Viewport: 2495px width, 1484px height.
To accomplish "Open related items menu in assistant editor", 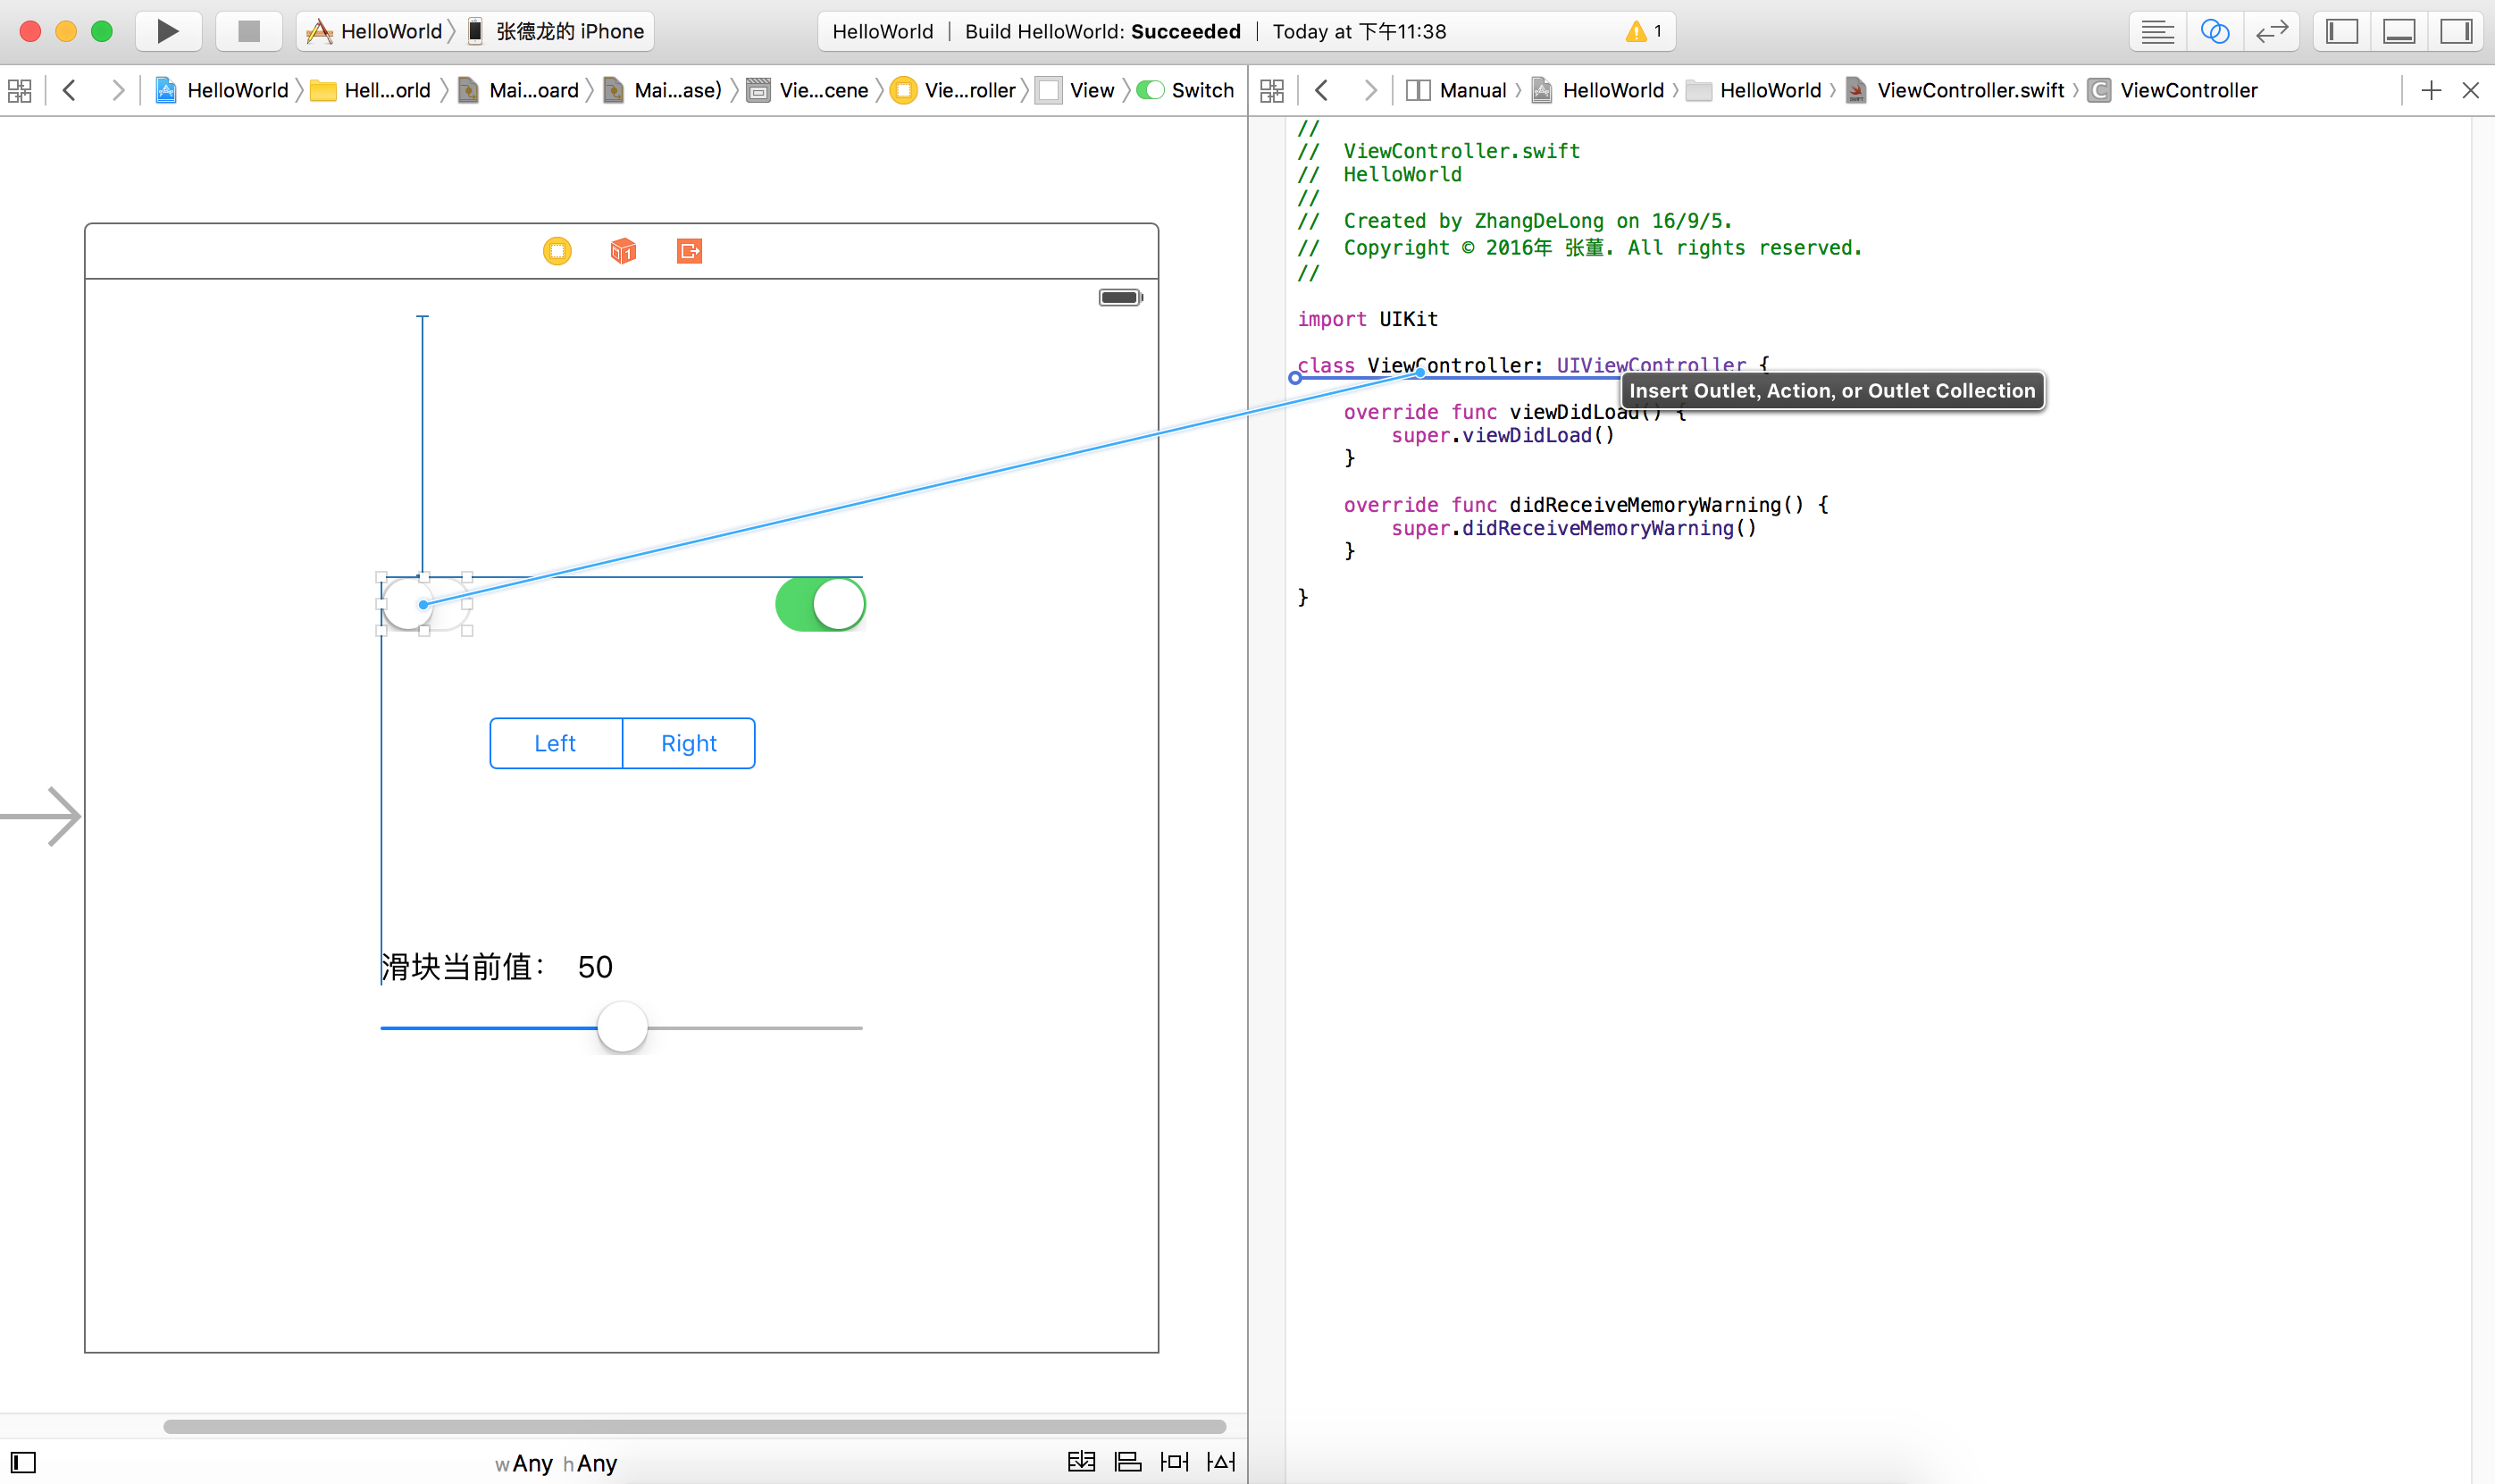I will tap(1271, 90).
